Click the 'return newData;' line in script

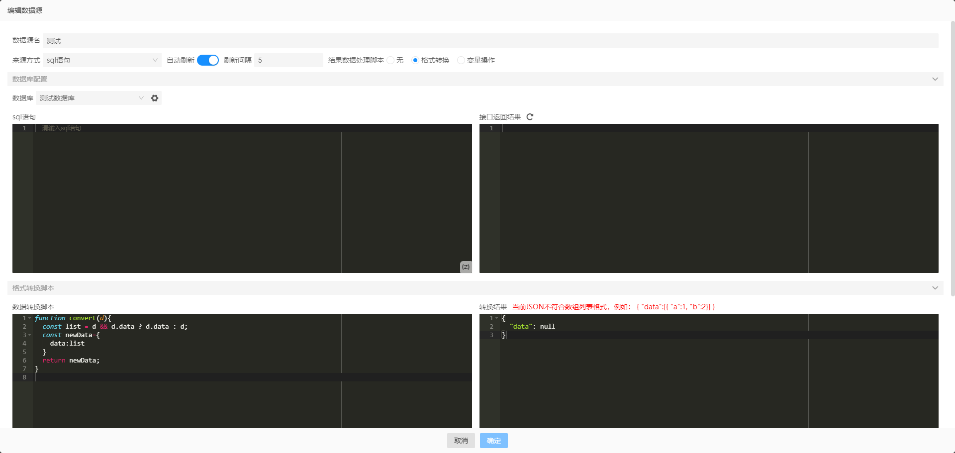pos(71,361)
